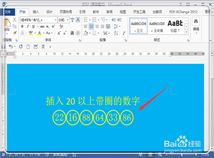The height and width of the screenshot is (158, 214).
Task: Redo action with circular arrow icon
Action: (21, 47)
